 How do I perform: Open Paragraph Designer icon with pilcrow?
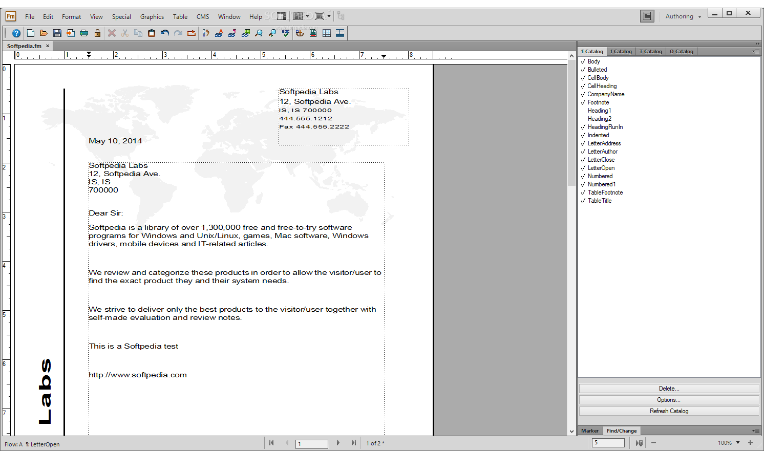(232, 33)
